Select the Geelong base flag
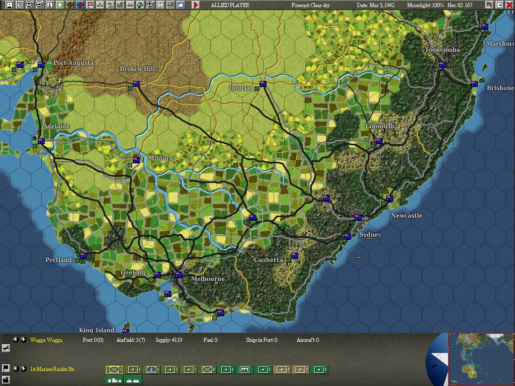The height and width of the screenshot is (386, 515). 157,275
